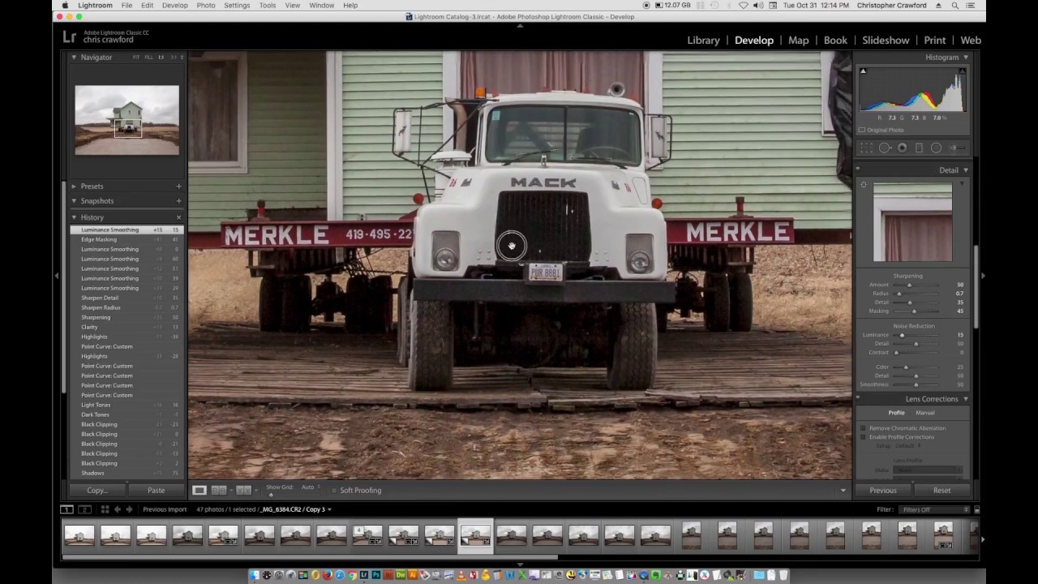Go forward with filmstrip right arrow
This screenshot has width=1038, height=584.
coord(129,509)
